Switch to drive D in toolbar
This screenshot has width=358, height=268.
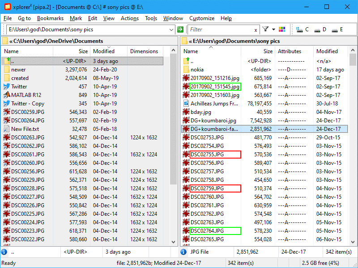pyautogui.click(x=320, y=29)
